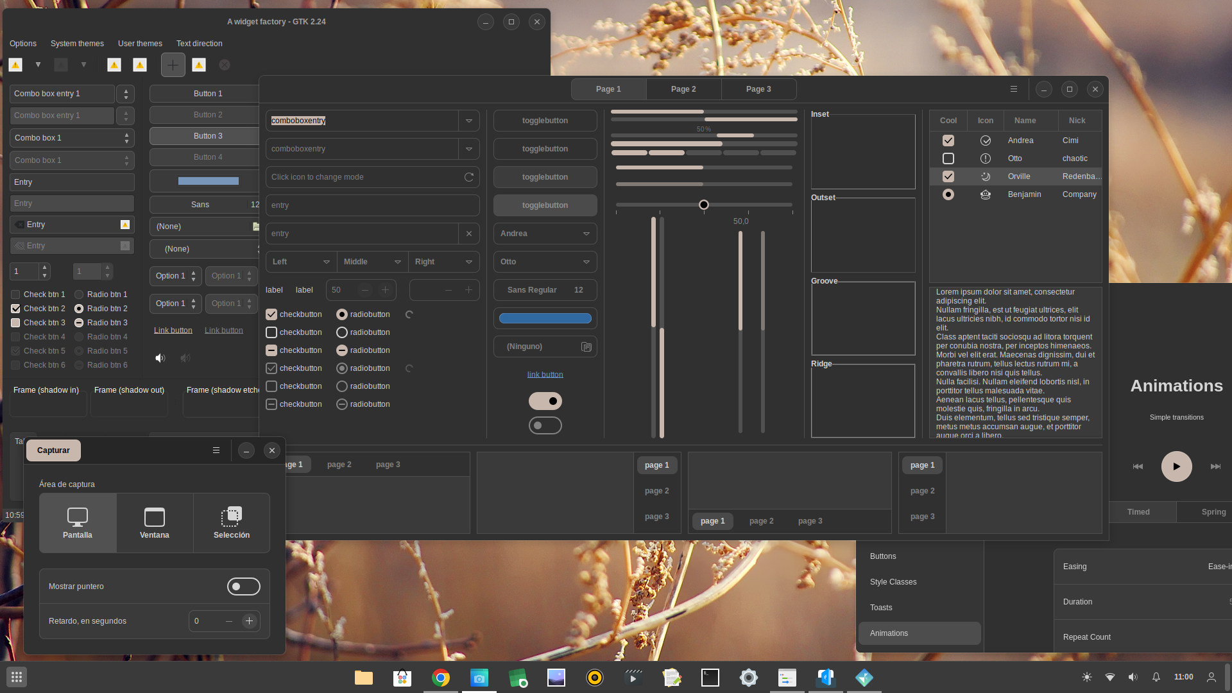The image size is (1232, 693).
Task: Open the Text direction menu
Action: pos(200,44)
